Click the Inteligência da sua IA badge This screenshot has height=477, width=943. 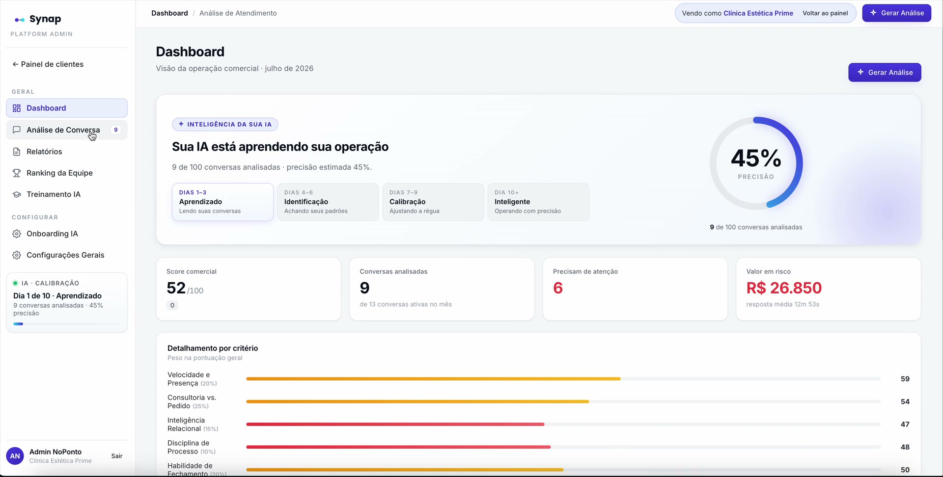coord(225,124)
